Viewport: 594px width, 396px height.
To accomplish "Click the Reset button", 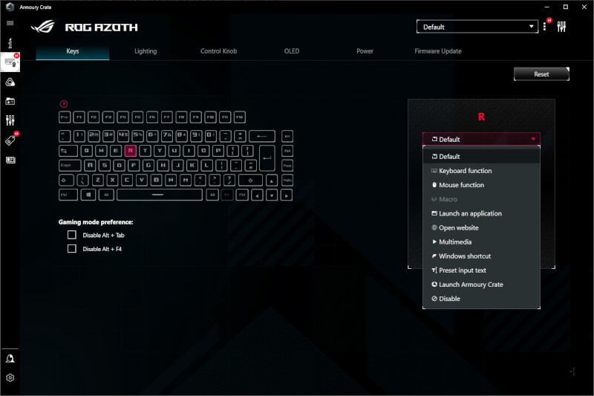I will pos(541,74).
